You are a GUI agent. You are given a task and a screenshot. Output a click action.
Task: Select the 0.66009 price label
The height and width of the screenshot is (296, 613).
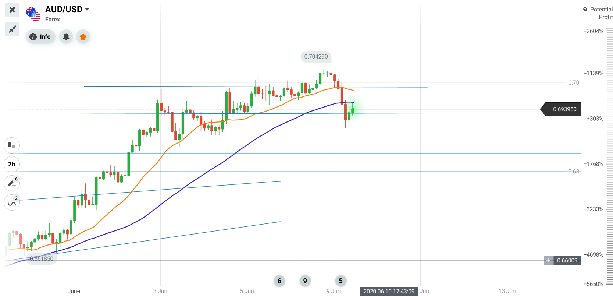[x=567, y=261]
